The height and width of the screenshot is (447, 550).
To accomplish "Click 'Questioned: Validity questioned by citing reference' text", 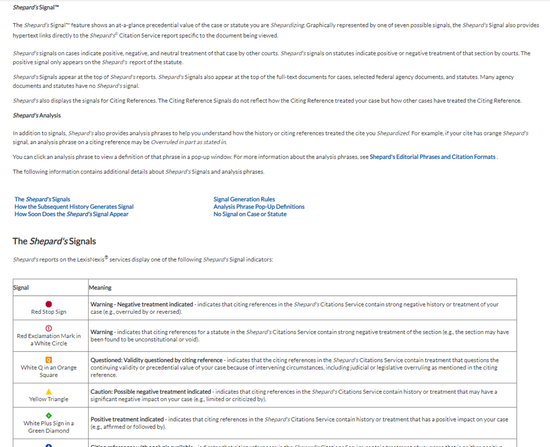I will click(x=156, y=360).
